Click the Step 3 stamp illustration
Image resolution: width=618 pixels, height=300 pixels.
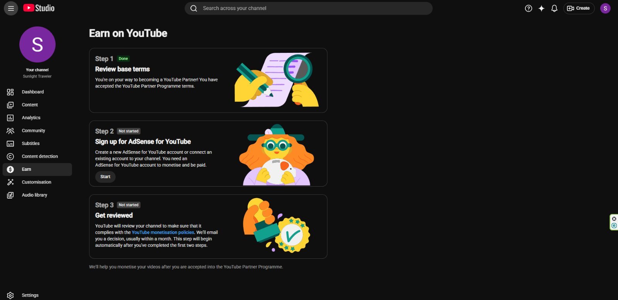277,226
